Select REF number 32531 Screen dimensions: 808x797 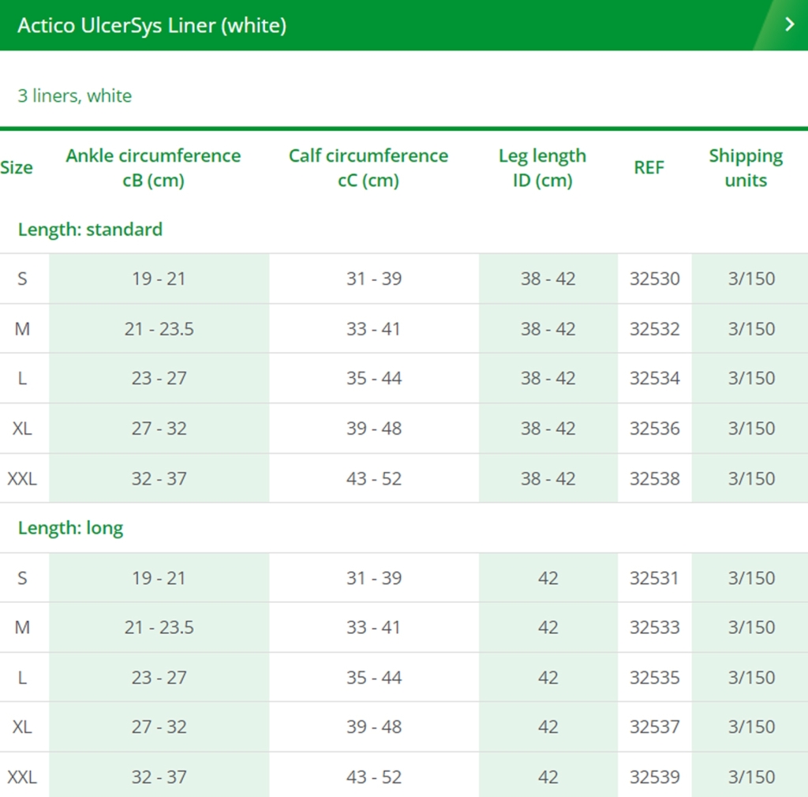click(654, 578)
